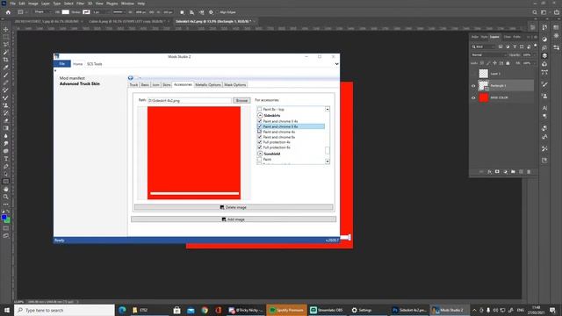Click the shape Fill color swatch
Image resolution: width=562 pixels, height=316 pixels.
(x=66, y=12)
